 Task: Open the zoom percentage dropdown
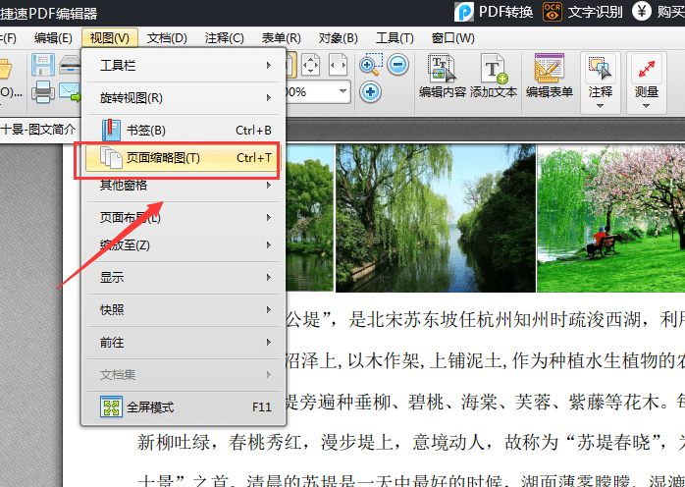342,92
